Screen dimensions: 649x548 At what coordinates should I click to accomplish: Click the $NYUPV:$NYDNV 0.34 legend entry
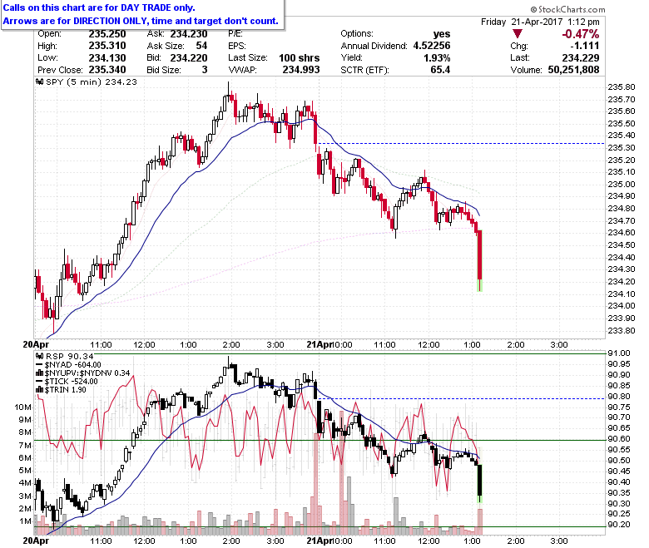(87, 373)
